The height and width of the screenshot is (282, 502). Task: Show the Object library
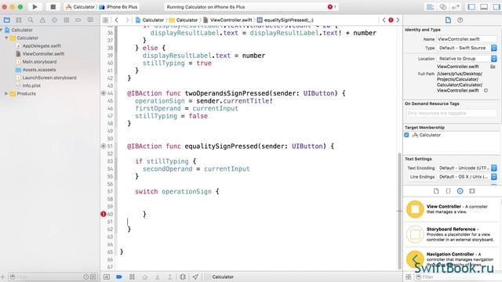(460, 191)
